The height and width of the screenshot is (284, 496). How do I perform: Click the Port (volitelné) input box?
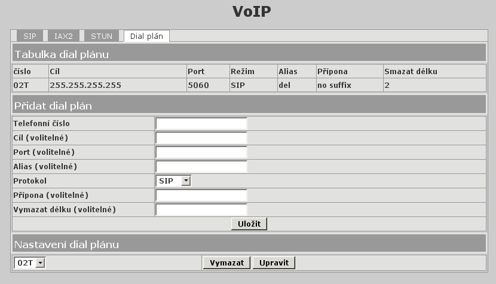(x=201, y=152)
